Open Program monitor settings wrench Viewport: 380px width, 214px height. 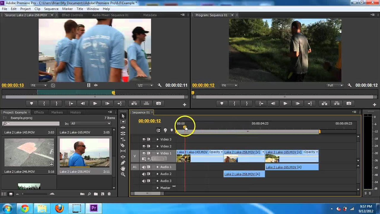tap(349, 85)
